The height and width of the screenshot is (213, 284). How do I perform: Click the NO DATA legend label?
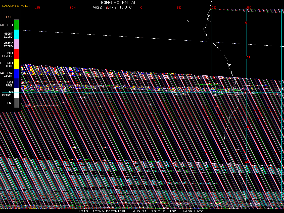(7, 25)
